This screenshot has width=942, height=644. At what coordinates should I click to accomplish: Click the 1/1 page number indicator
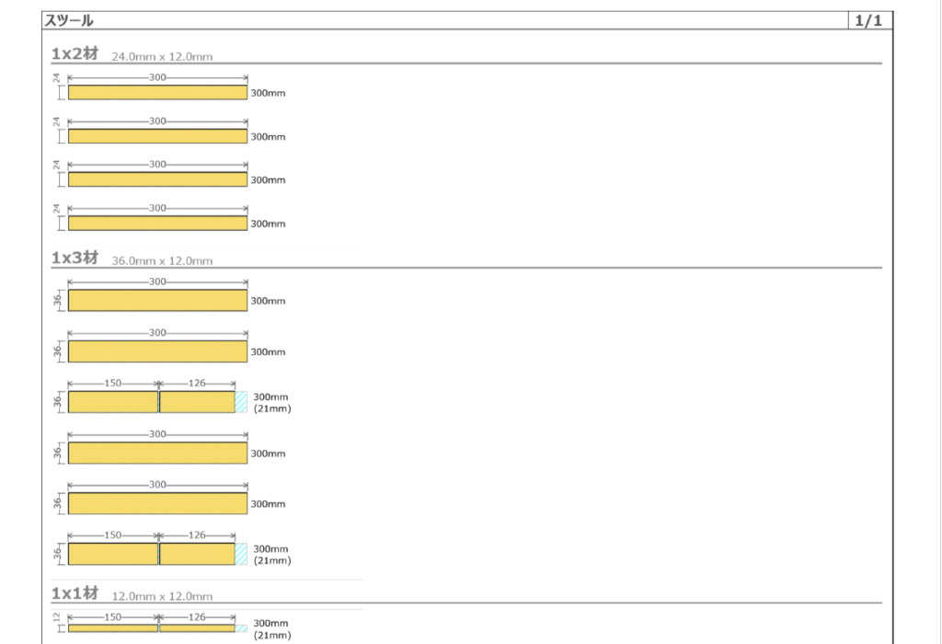868,20
